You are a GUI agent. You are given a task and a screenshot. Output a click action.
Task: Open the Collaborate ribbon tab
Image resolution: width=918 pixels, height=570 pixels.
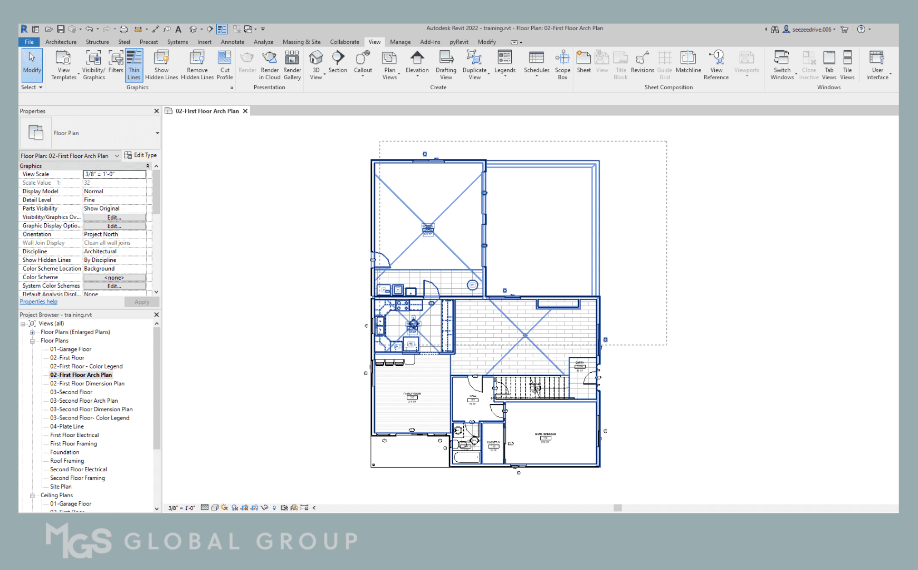344,42
